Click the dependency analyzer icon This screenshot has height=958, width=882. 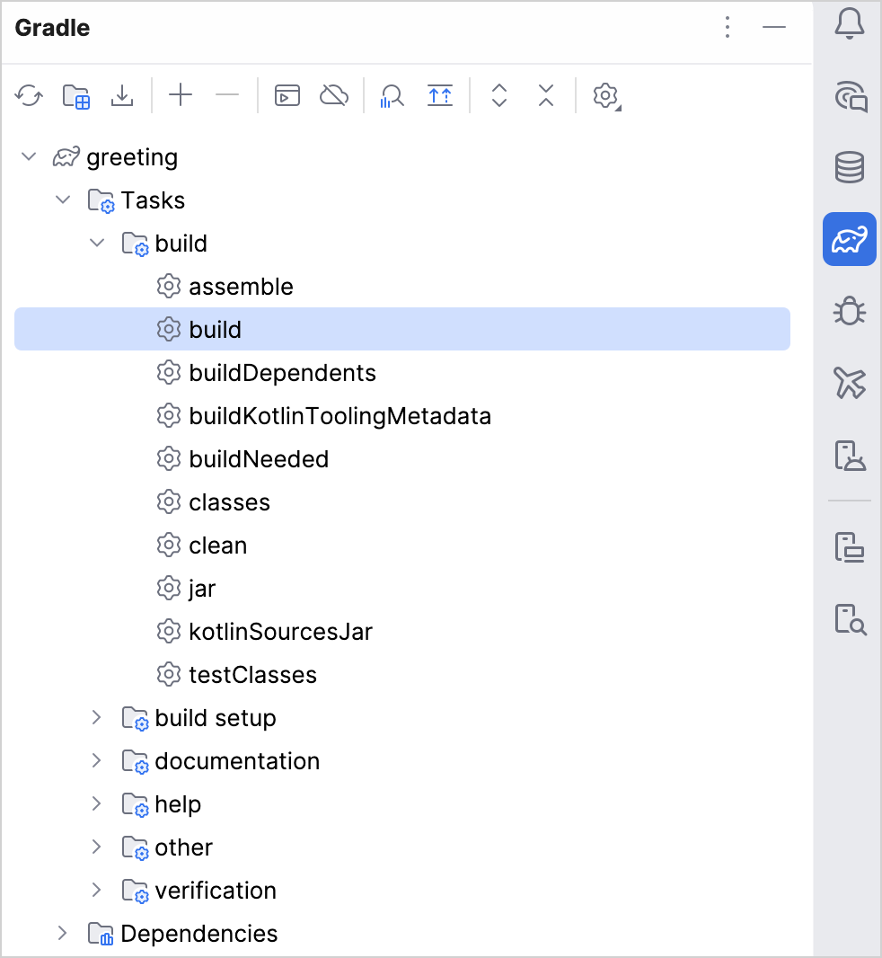coord(392,96)
